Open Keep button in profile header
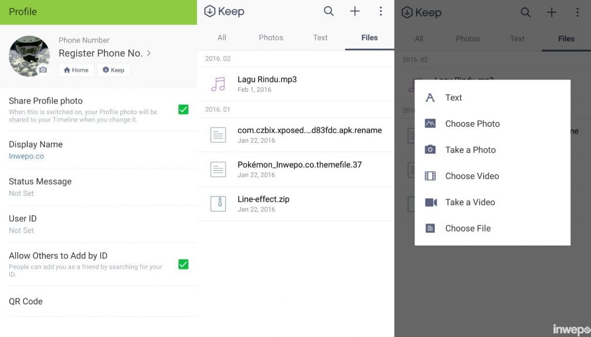This screenshot has height=337, width=591. pyautogui.click(x=114, y=70)
